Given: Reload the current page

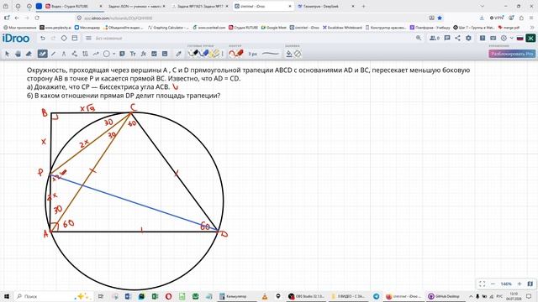Looking at the screenshot, I should [x=37, y=18].
